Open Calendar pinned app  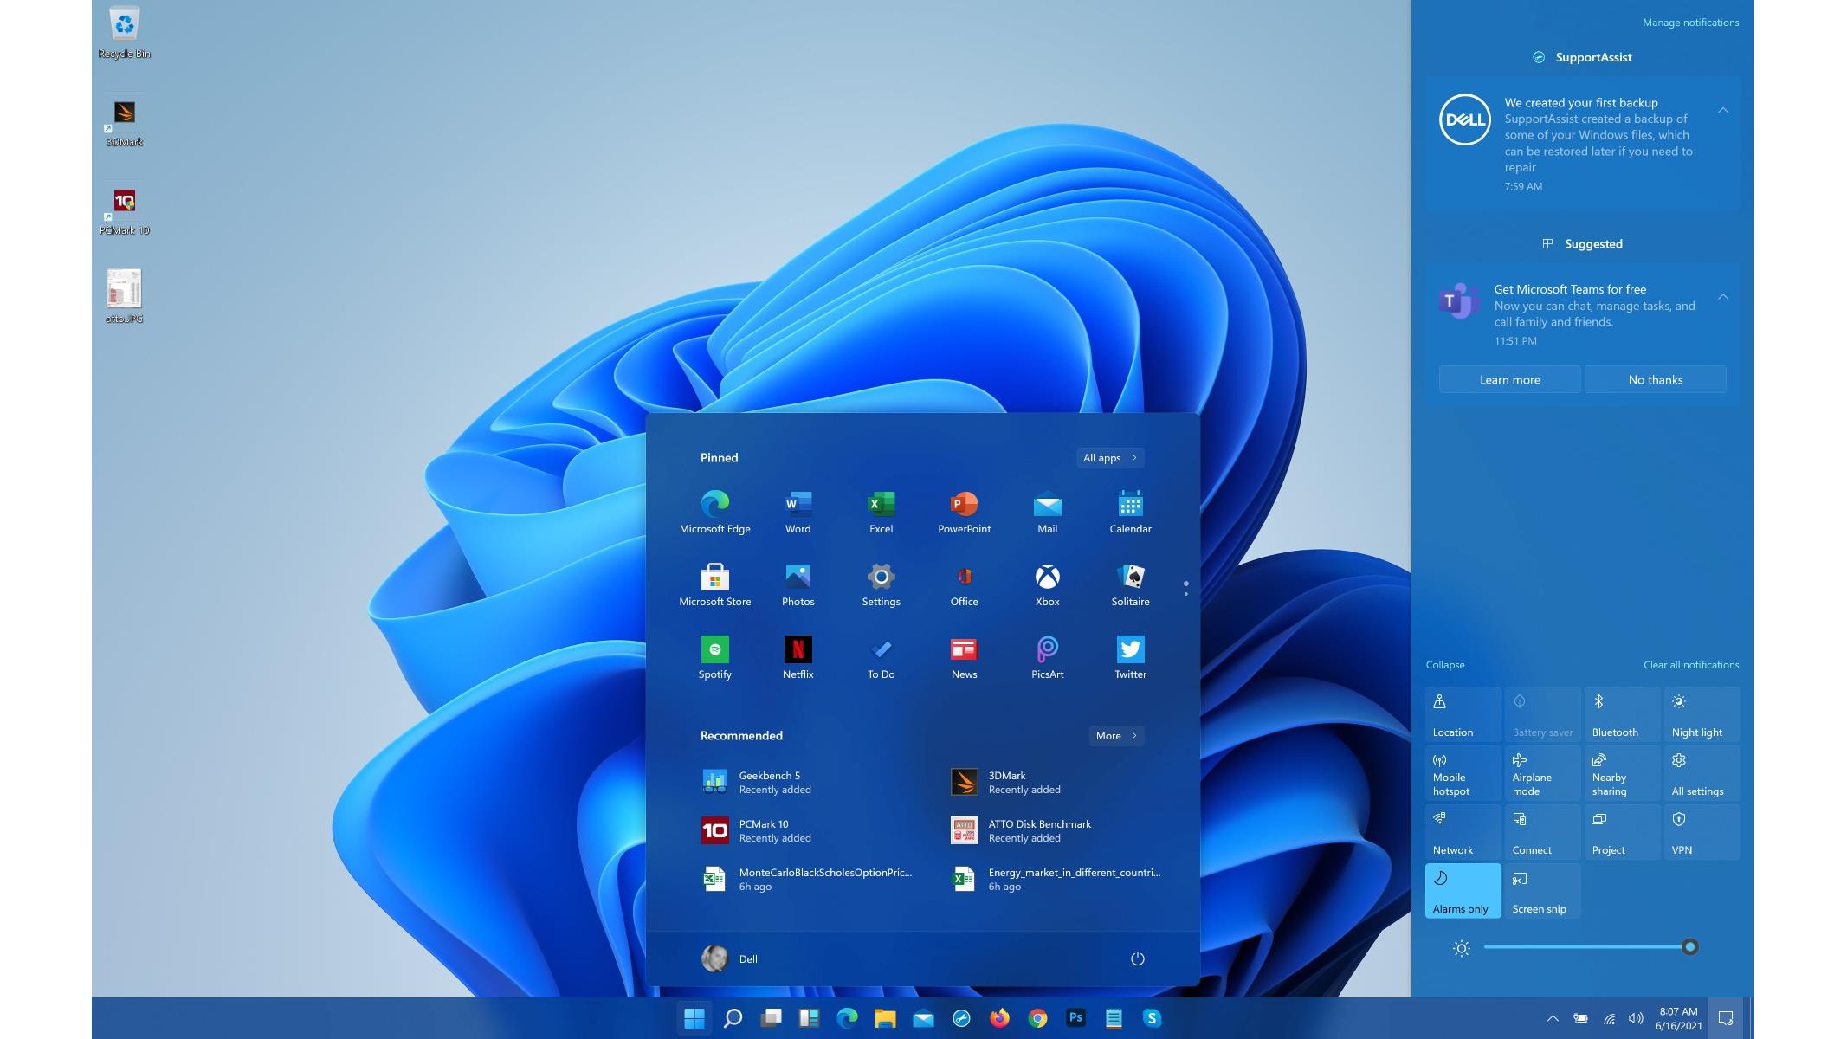coord(1130,513)
